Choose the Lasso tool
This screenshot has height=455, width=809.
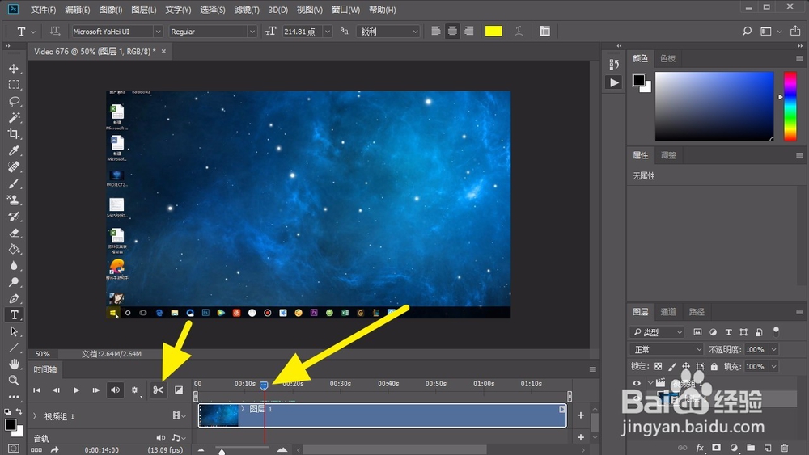[14, 101]
